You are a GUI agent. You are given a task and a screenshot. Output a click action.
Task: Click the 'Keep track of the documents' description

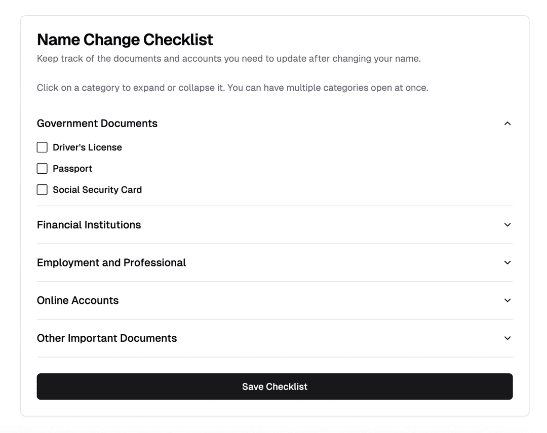[x=228, y=59]
